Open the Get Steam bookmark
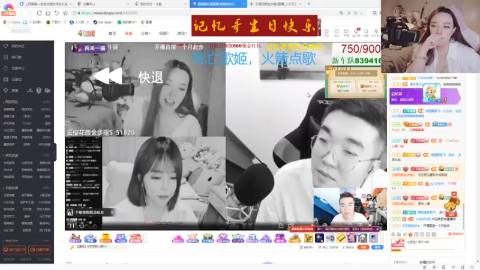The image size is (480, 270). 103,22
